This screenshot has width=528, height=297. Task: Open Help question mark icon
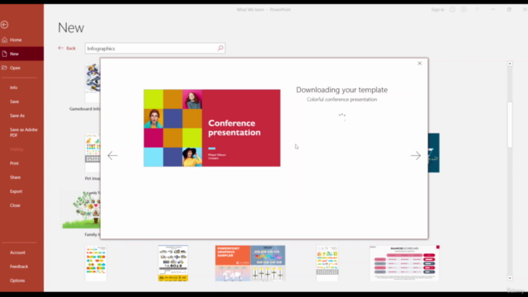click(x=477, y=9)
